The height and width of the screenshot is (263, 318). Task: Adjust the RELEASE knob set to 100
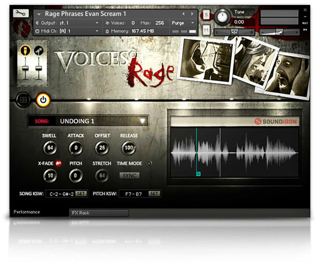128,148
